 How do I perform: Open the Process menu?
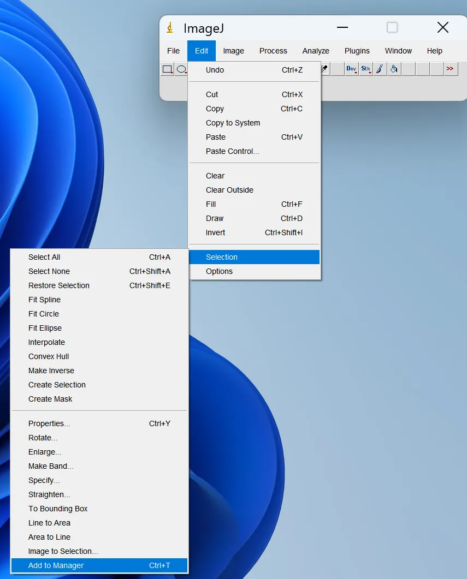coord(273,51)
